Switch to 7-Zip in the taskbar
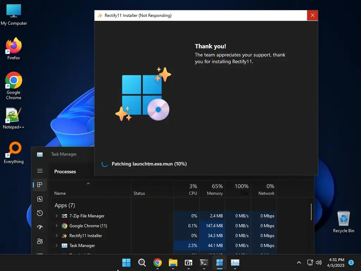 [189, 263]
